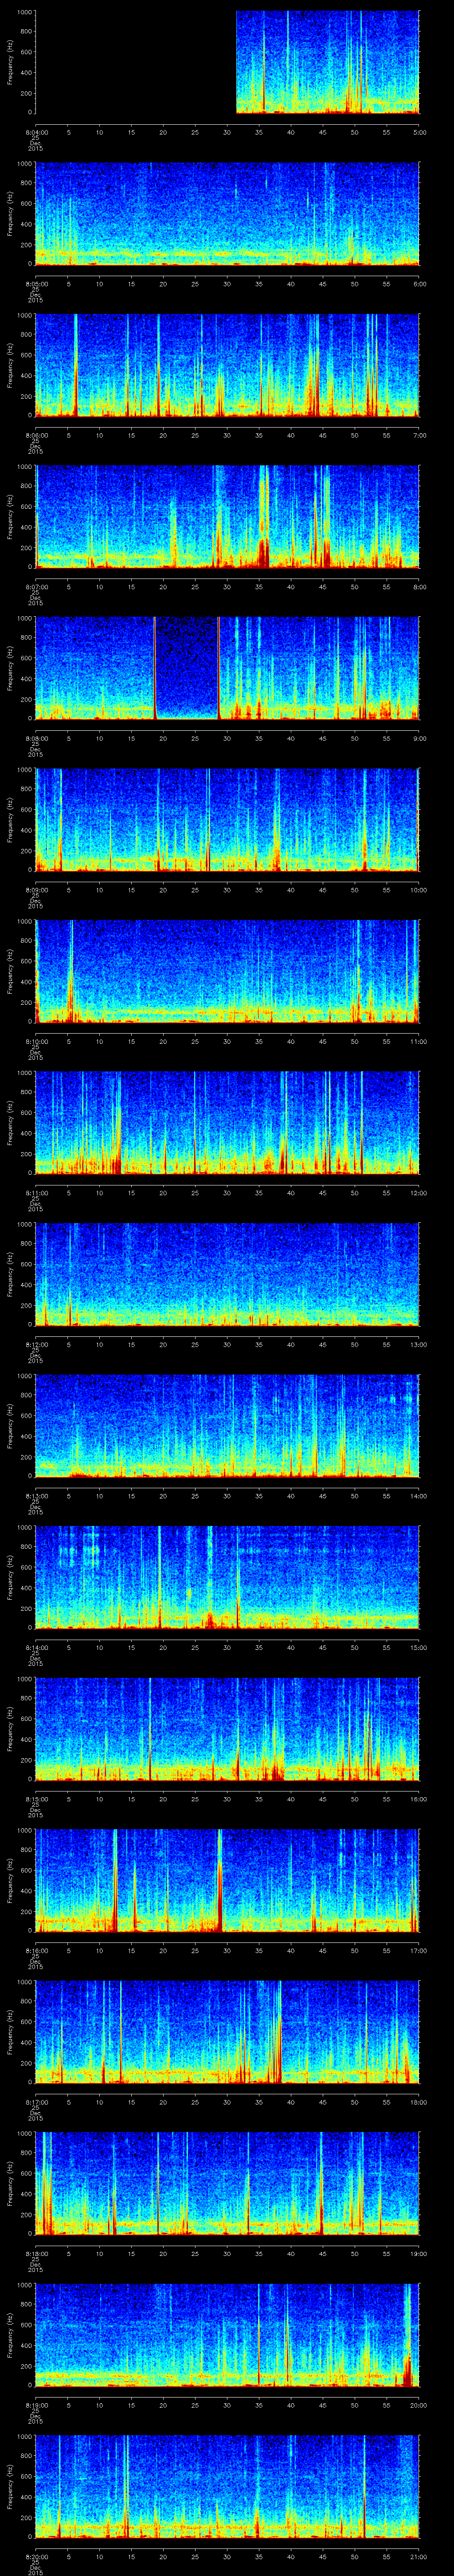This screenshot has height=2576, width=454.
Task: Click the black empty area of the first spectrogram
Action: 135,62
